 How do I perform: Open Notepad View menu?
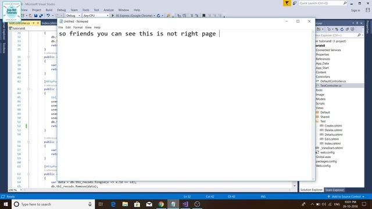[x=88, y=27]
